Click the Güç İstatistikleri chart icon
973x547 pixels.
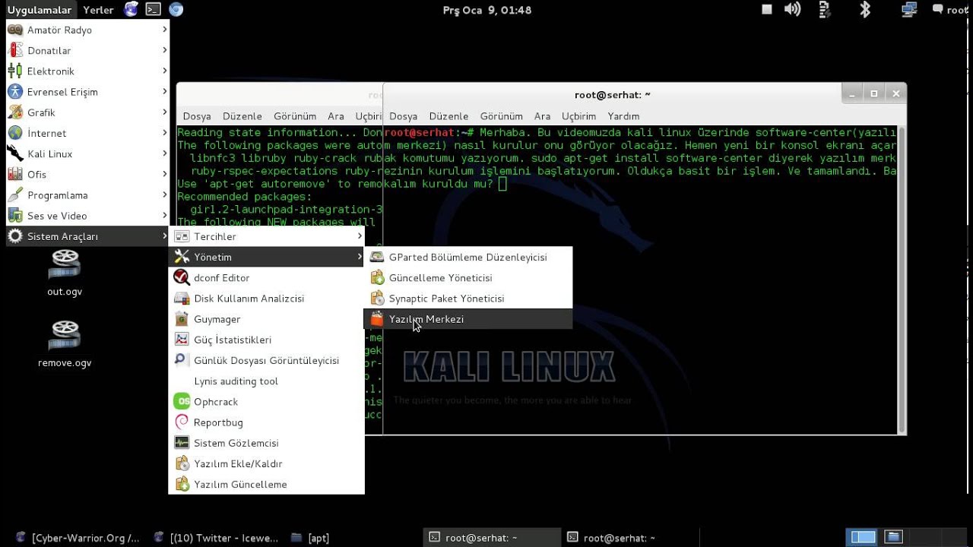[x=182, y=340]
